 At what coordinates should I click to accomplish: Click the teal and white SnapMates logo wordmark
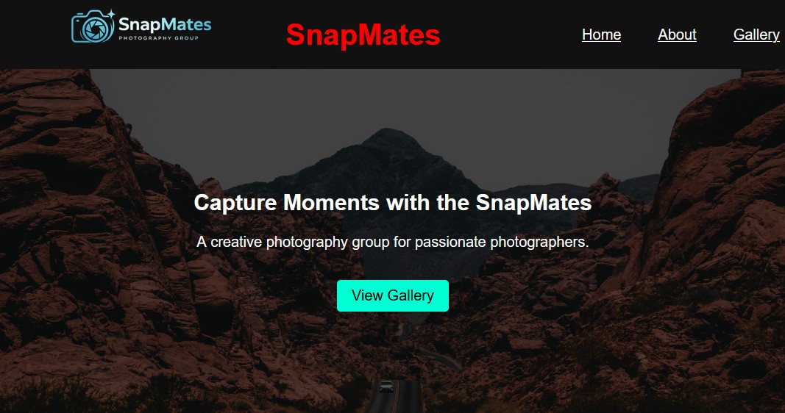(165, 24)
